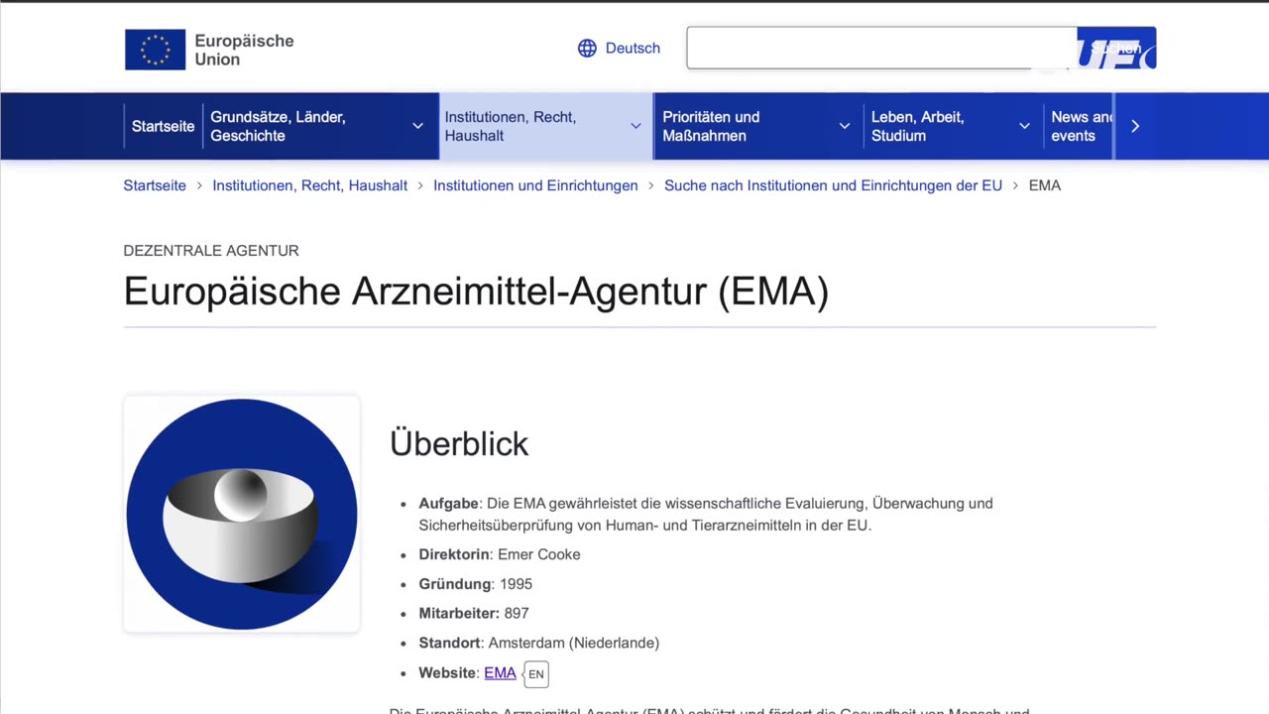Click the EMA breadcrumb text
The image size is (1269, 714).
pyautogui.click(x=1045, y=185)
